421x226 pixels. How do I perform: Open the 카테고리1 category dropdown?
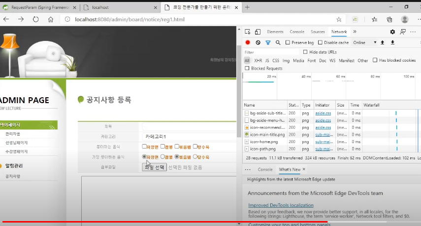click(189, 137)
